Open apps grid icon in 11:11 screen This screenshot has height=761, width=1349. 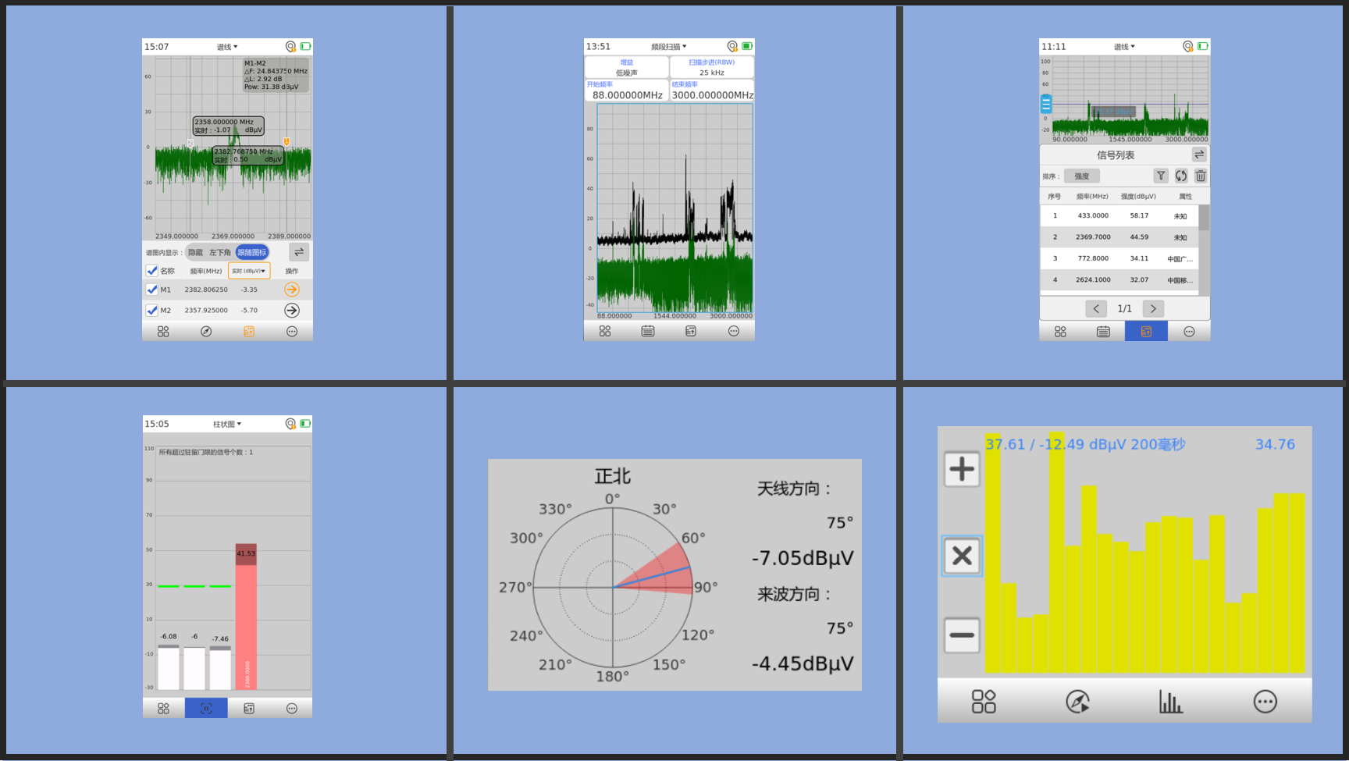coord(1060,332)
